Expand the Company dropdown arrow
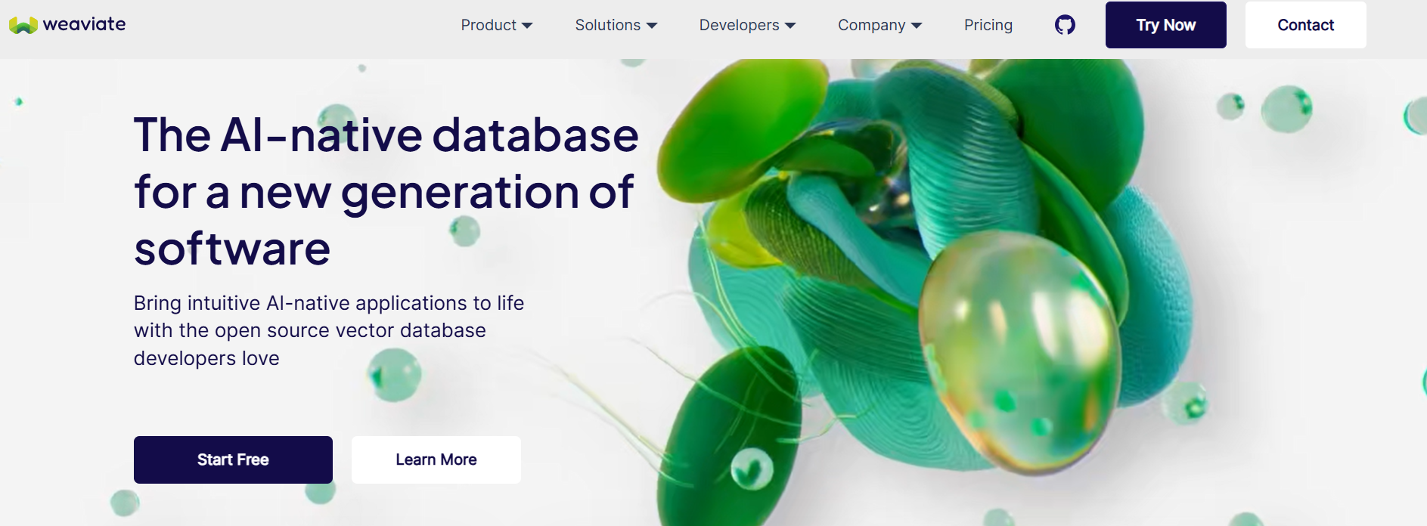The width and height of the screenshot is (1427, 526). click(917, 26)
